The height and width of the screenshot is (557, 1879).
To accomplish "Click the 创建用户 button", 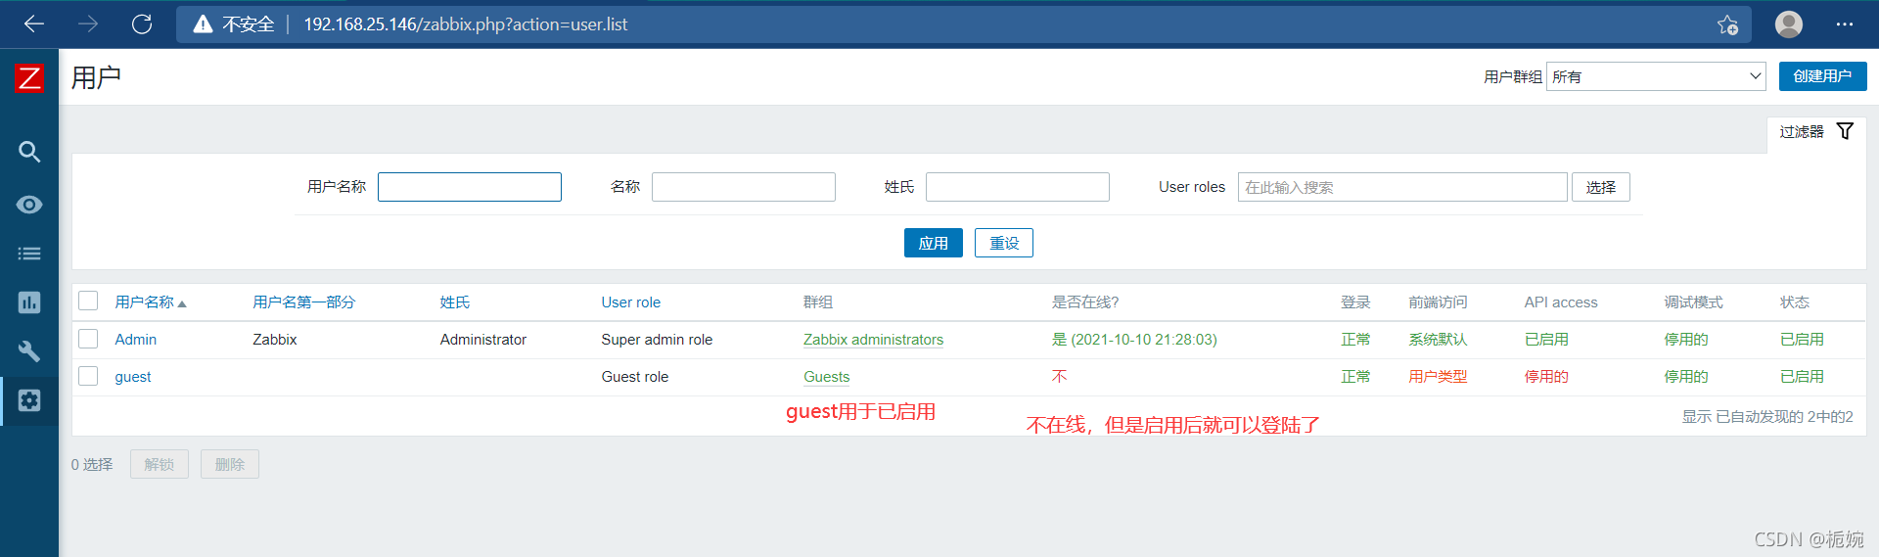I will click(1822, 76).
